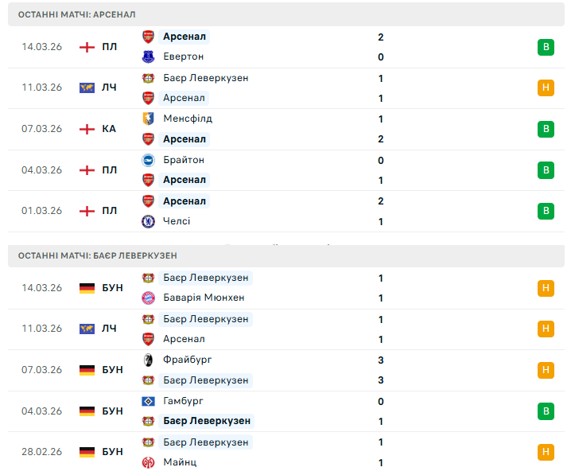Click the Mainz club crest icon
This screenshot has height=475, width=571.
point(148,462)
